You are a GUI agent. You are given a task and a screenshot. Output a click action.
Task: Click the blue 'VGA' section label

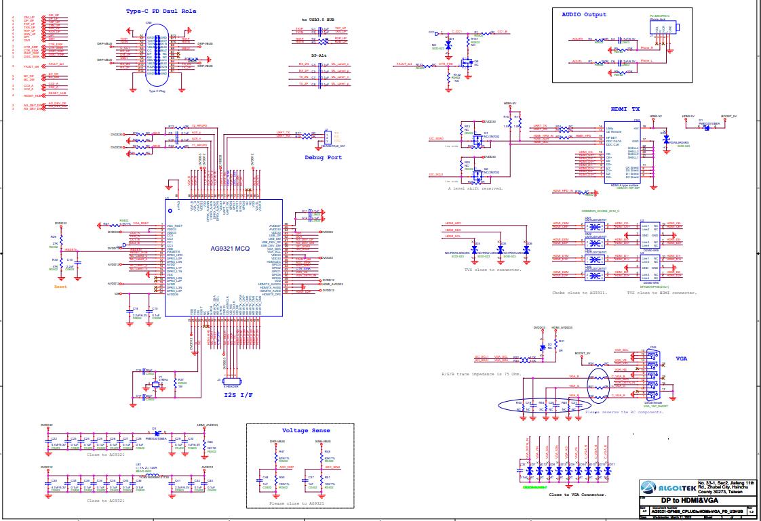point(682,358)
